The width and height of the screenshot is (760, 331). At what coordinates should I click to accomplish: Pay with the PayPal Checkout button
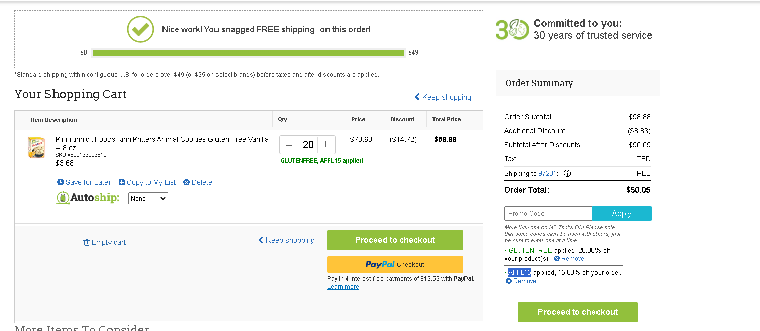tap(395, 264)
